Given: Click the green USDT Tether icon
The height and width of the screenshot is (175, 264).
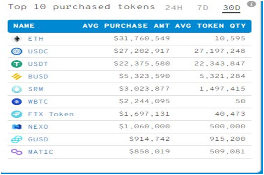Looking at the screenshot, I should click(17, 64).
